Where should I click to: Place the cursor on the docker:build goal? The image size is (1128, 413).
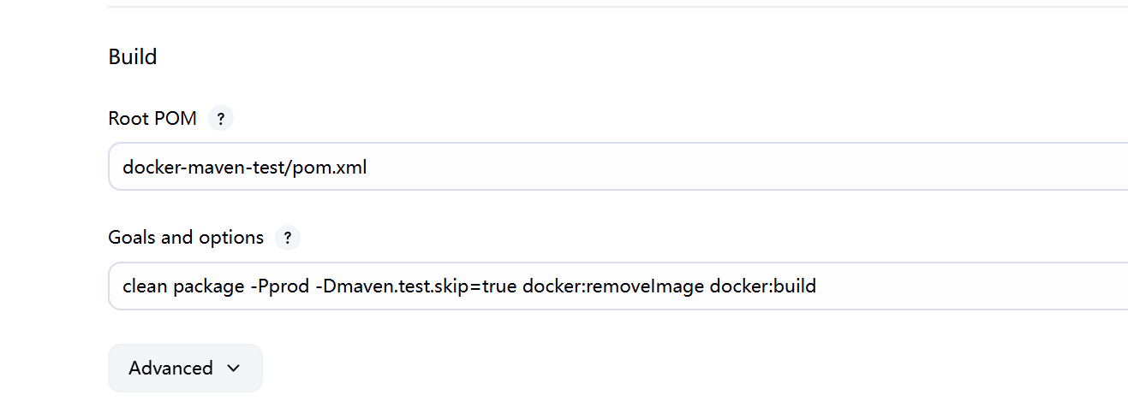point(763,286)
